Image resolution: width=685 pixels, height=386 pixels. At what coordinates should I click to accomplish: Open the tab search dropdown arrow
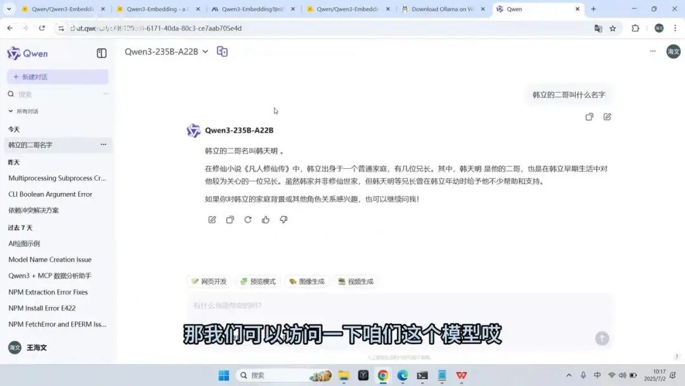tap(9, 9)
